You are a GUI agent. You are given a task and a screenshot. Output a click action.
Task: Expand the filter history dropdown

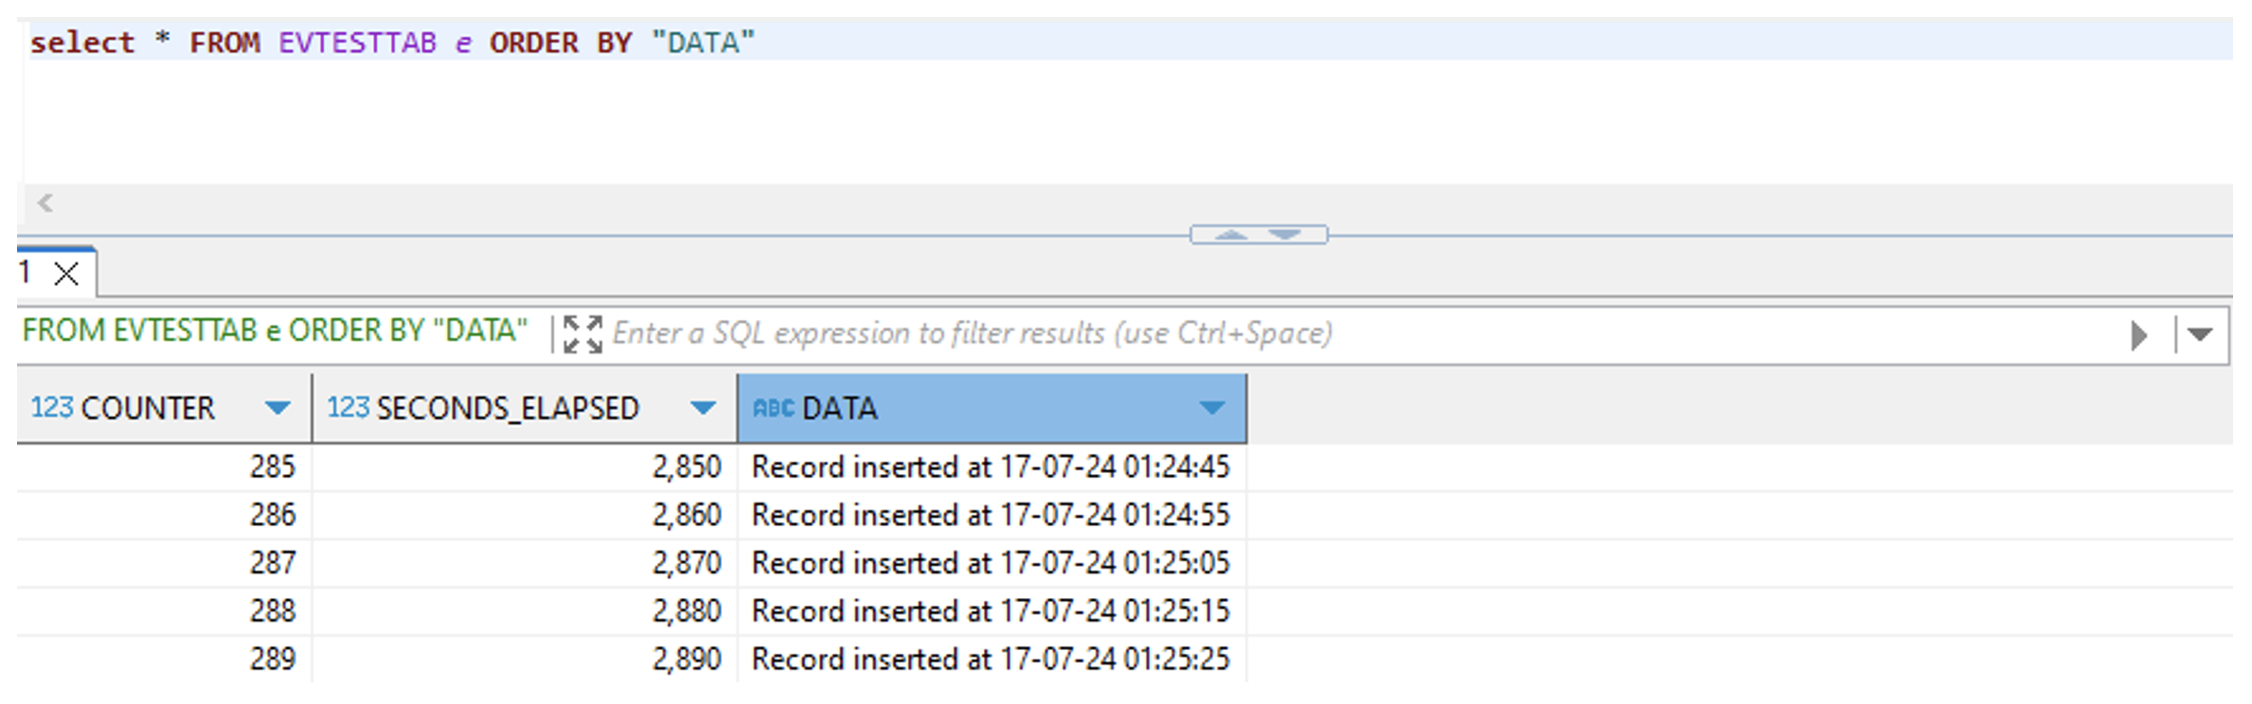[x=2200, y=335]
